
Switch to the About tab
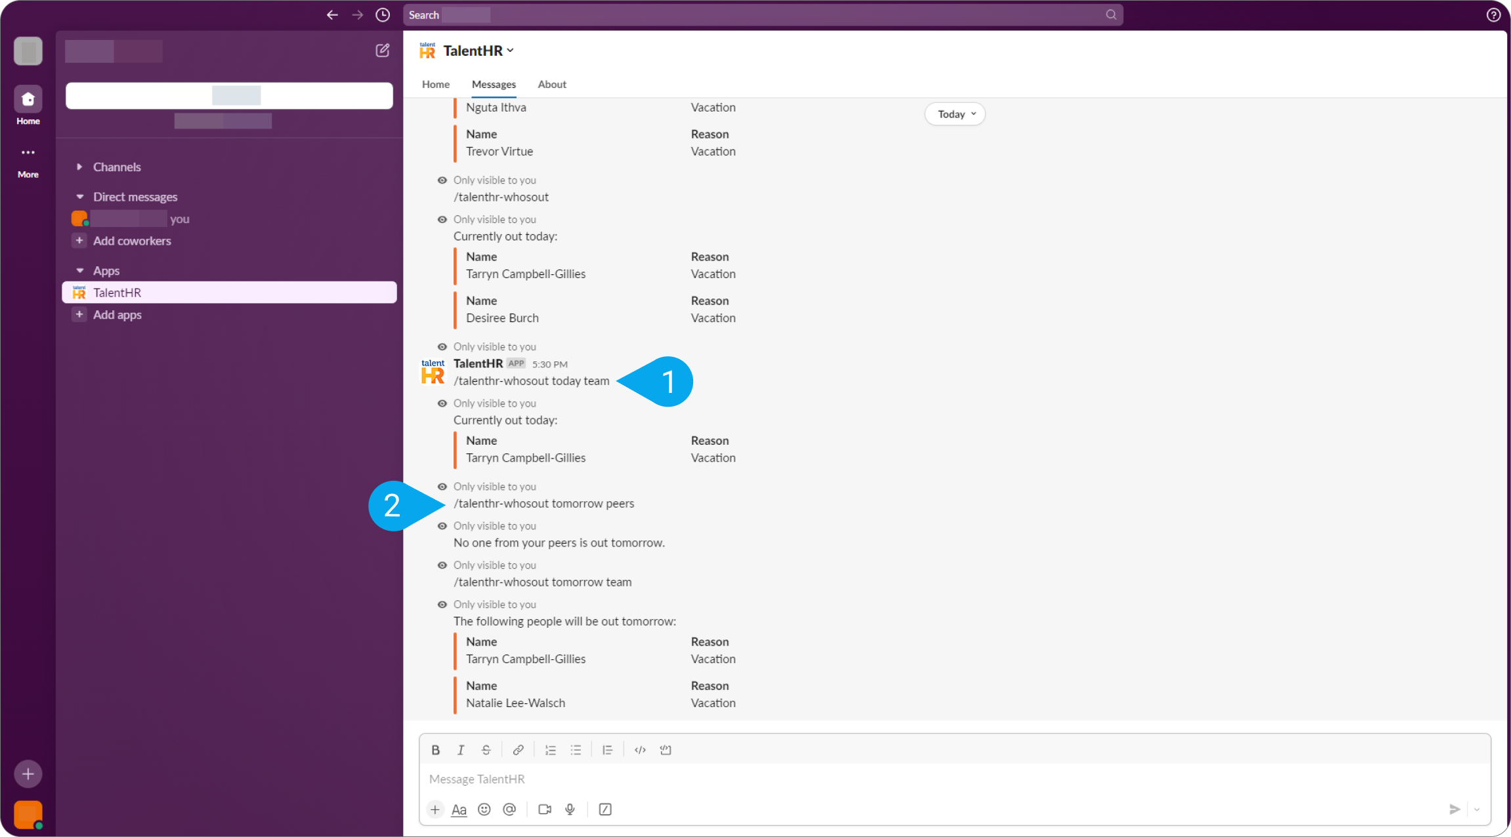[x=552, y=84]
